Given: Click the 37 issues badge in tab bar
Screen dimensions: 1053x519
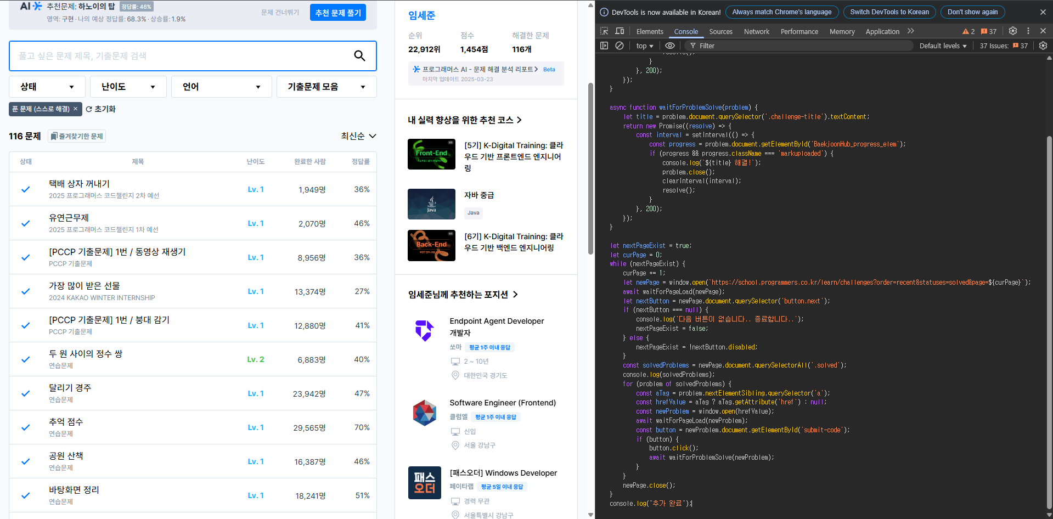Looking at the screenshot, I should click(989, 31).
